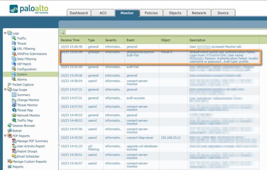
Task: Select the Monitor tab
Action: (x=127, y=13)
